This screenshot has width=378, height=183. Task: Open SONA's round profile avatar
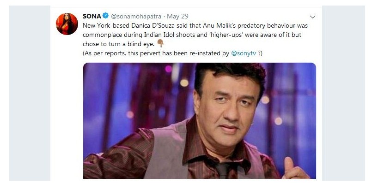point(67,24)
